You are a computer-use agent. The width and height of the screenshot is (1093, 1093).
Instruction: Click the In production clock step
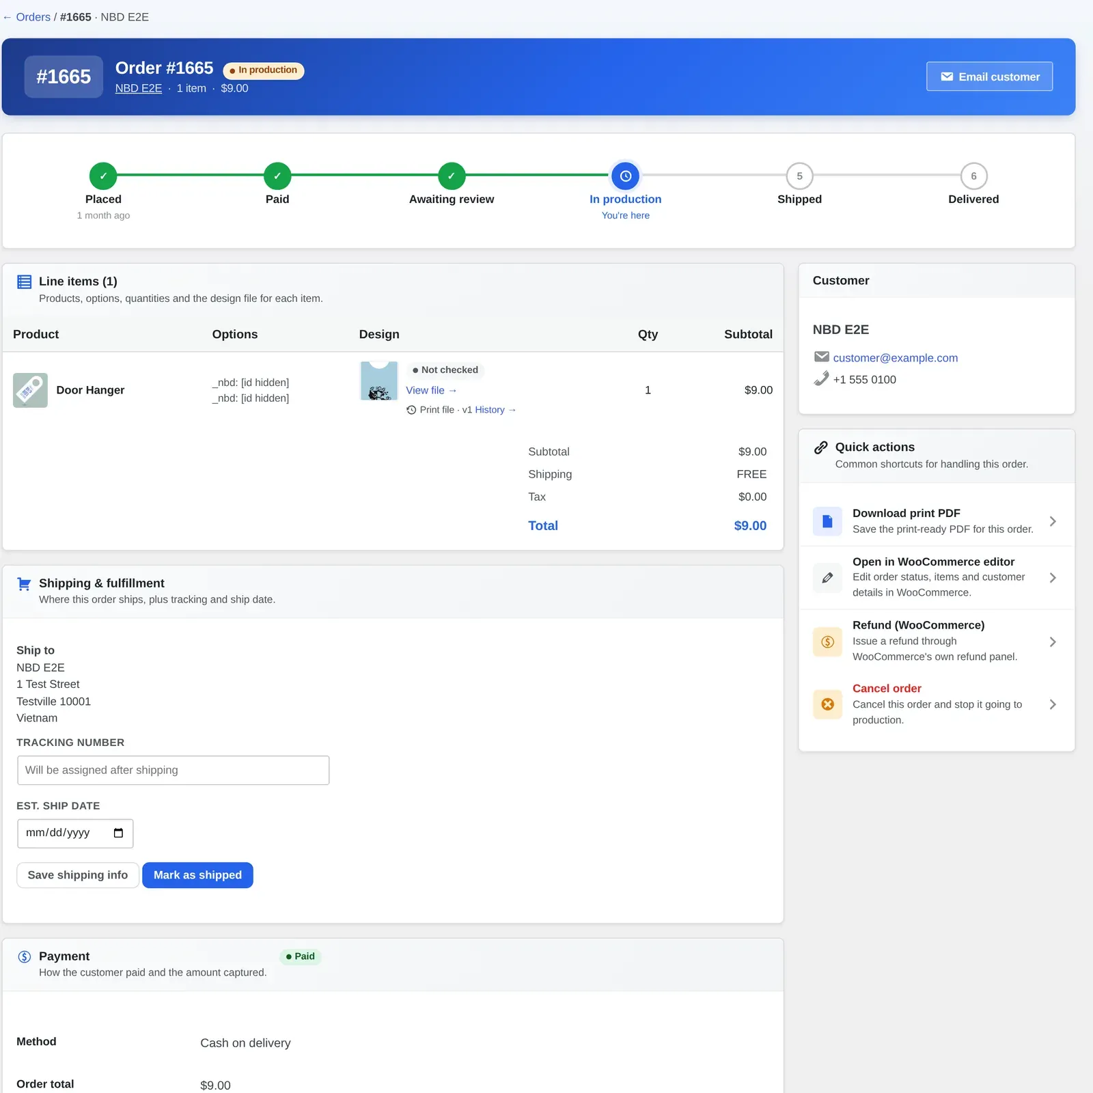pyautogui.click(x=625, y=176)
